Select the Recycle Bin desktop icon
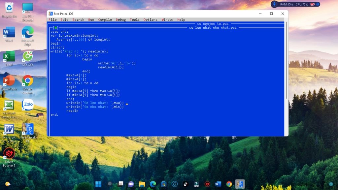 [x=9, y=10]
